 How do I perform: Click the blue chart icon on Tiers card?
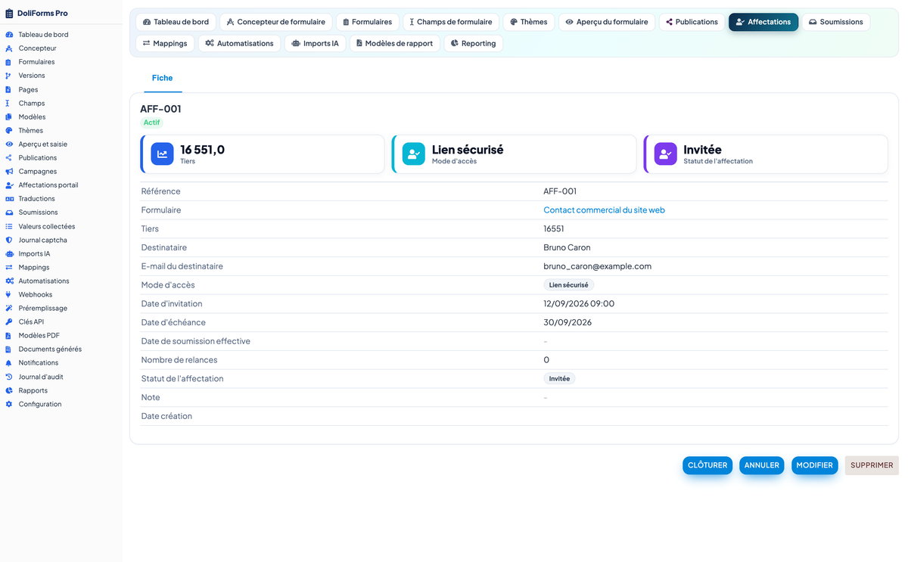click(162, 154)
